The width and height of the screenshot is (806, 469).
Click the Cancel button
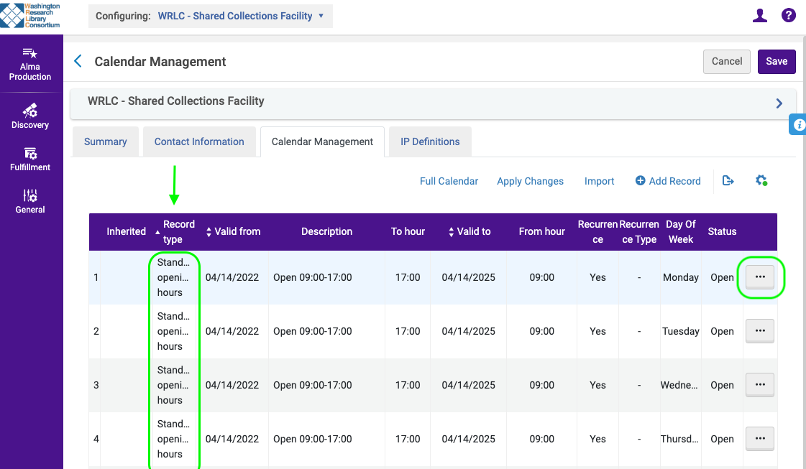point(727,62)
